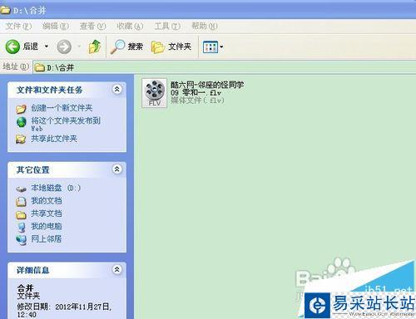Click the green Back arrow icon

pos(12,47)
